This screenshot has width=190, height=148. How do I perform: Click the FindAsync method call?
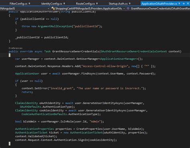89,73
